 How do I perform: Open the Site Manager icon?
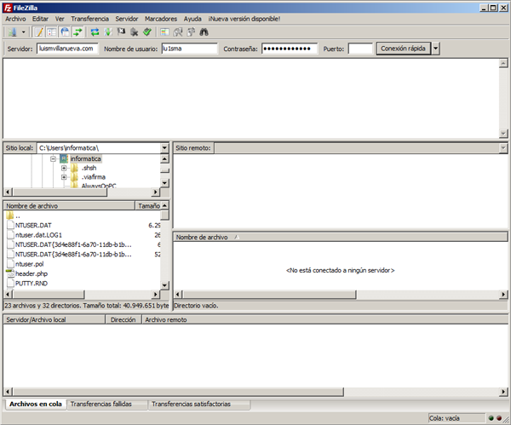pyautogui.click(x=13, y=32)
